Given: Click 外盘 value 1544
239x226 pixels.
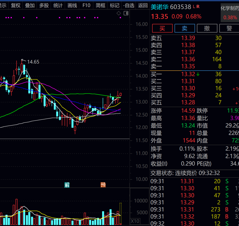Looking at the screenshot, I should tap(189, 140).
